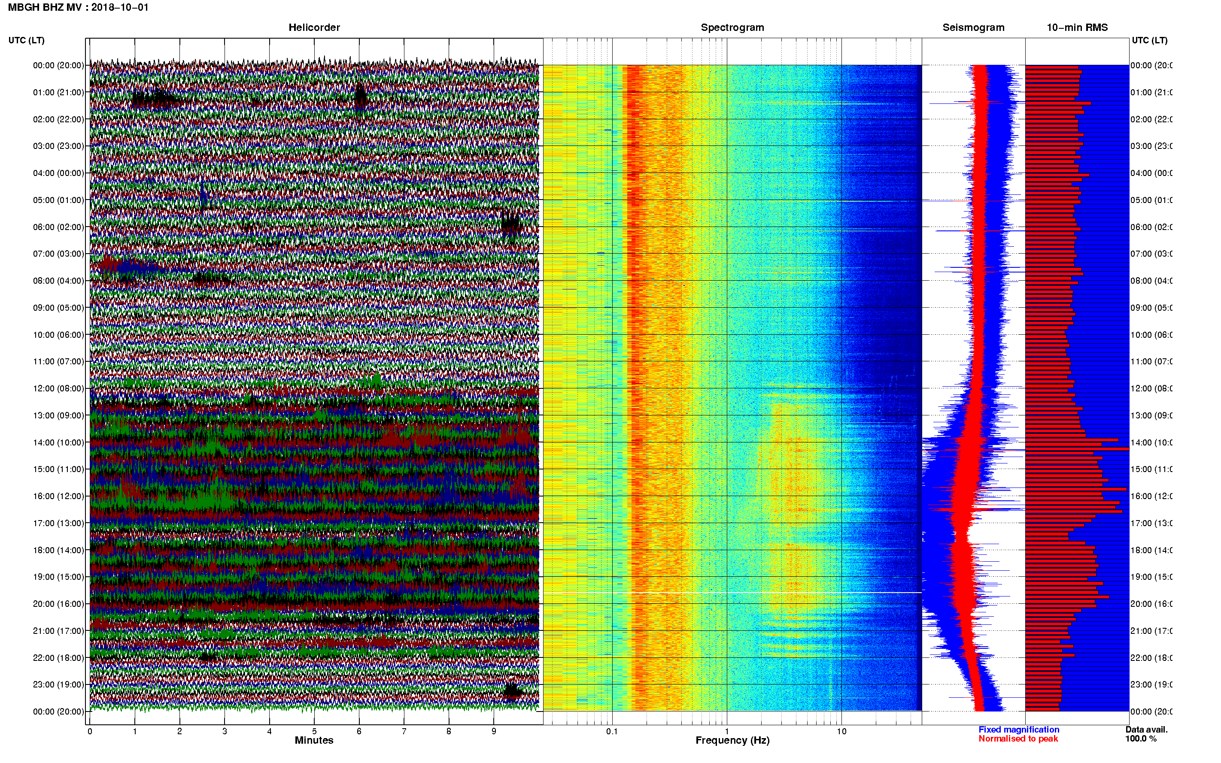Click the left '08:00 (04:00)' time label
This screenshot has width=1221, height=763.
pyautogui.click(x=58, y=281)
